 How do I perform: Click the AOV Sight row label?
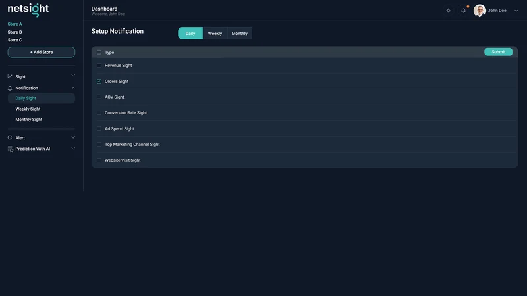[114, 97]
